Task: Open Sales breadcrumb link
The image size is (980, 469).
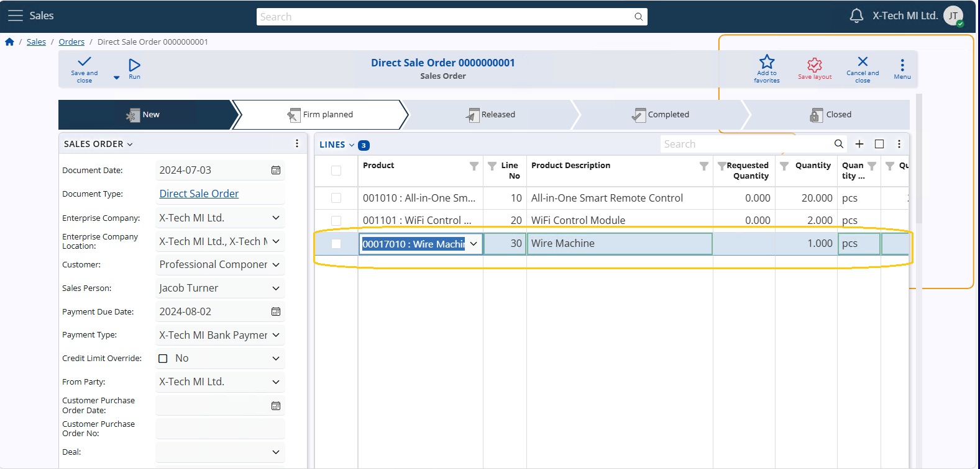Action: click(36, 42)
